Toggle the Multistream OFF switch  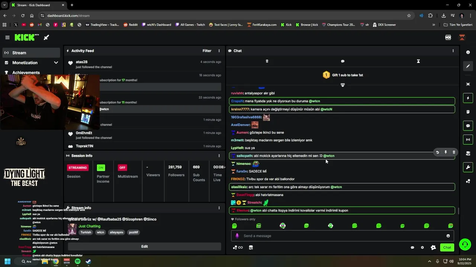(122, 168)
